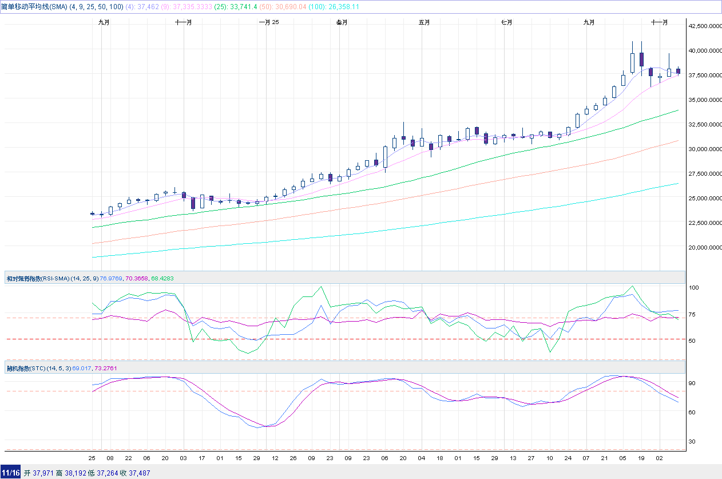Select the 七月 month marker
The image size is (722, 479).
[506, 22]
